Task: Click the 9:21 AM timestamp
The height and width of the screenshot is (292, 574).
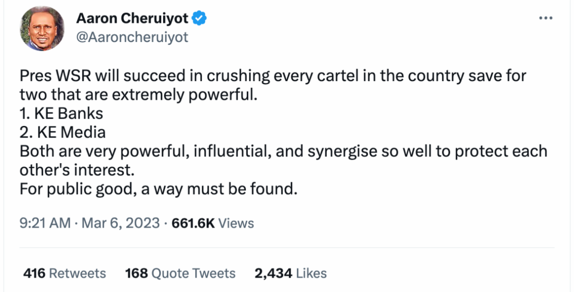Action: coord(45,223)
